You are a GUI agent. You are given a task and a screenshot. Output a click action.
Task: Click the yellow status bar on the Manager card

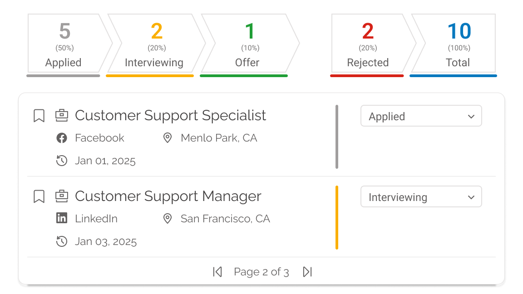(337, 217)
